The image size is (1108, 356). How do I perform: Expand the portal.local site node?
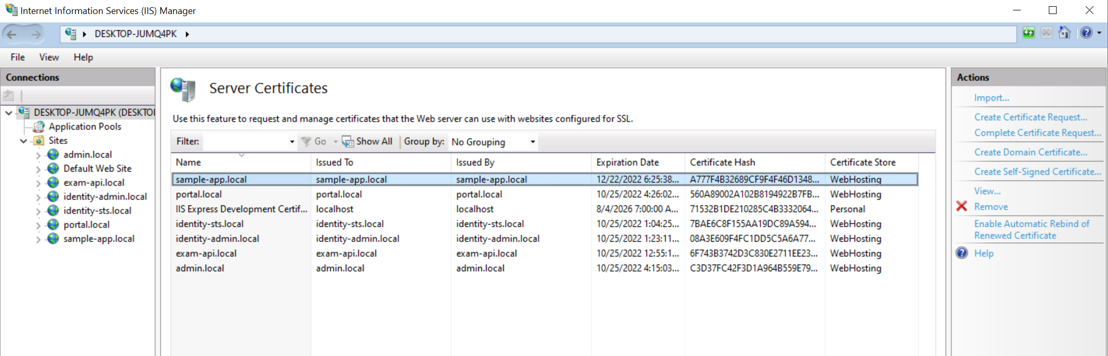click(38, 225)
